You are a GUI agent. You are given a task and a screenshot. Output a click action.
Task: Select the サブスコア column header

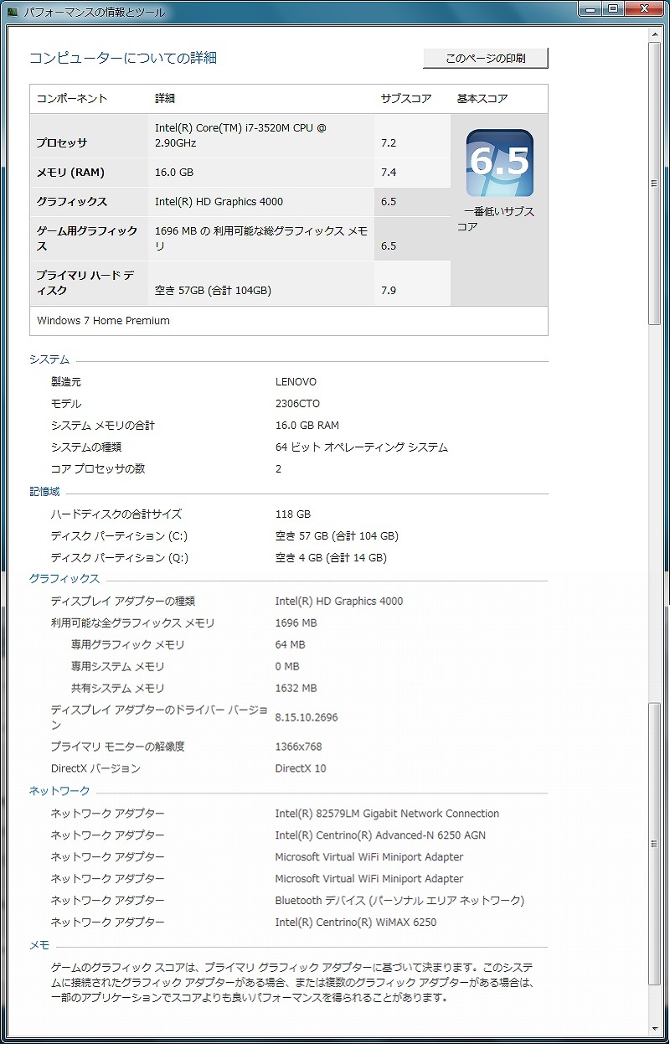click(x=406, y=99)
